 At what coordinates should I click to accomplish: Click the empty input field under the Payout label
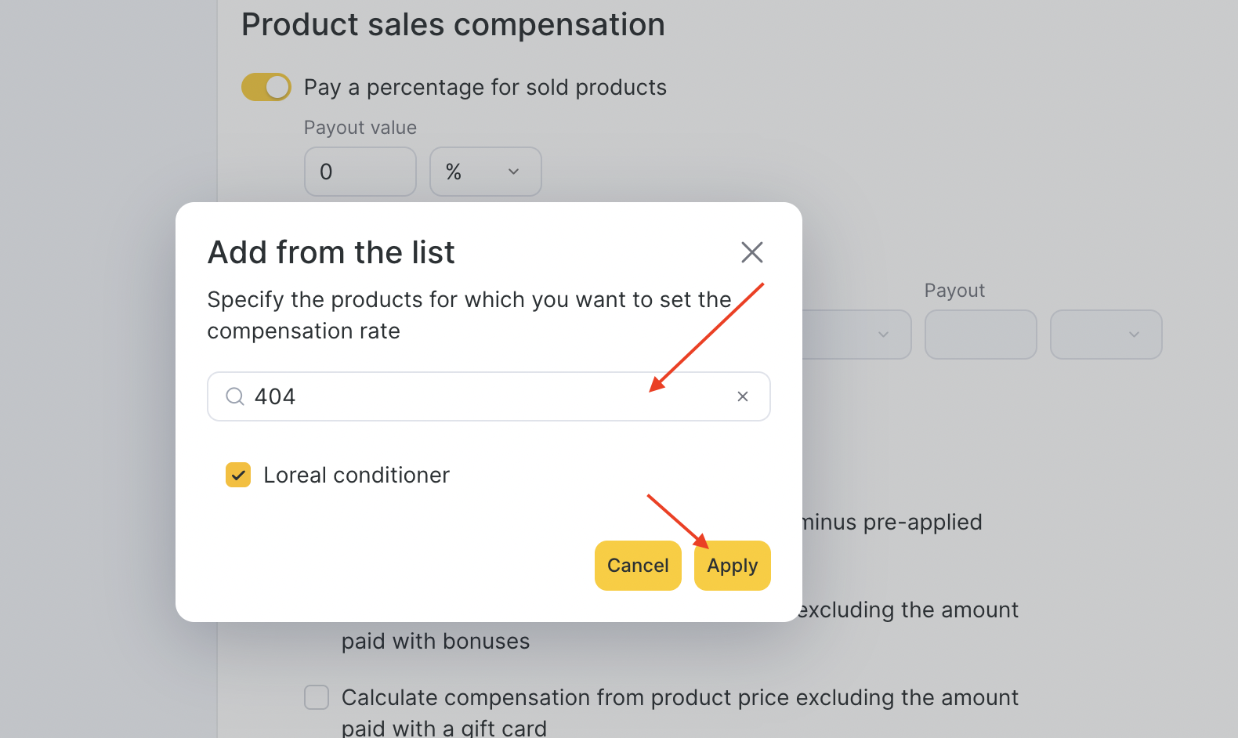pos(981,335)
